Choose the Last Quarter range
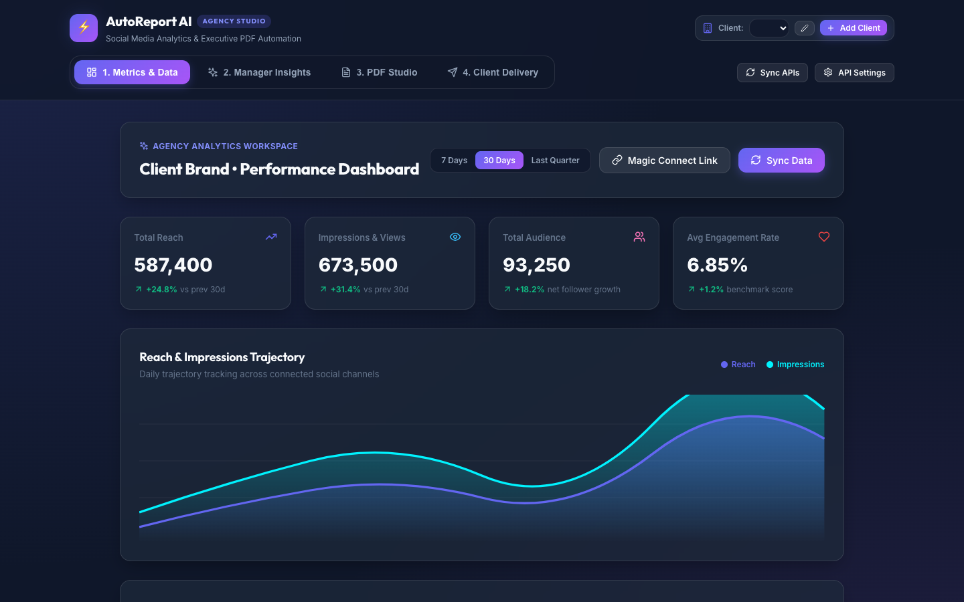964x602 pixels. [x=556, y=161]
